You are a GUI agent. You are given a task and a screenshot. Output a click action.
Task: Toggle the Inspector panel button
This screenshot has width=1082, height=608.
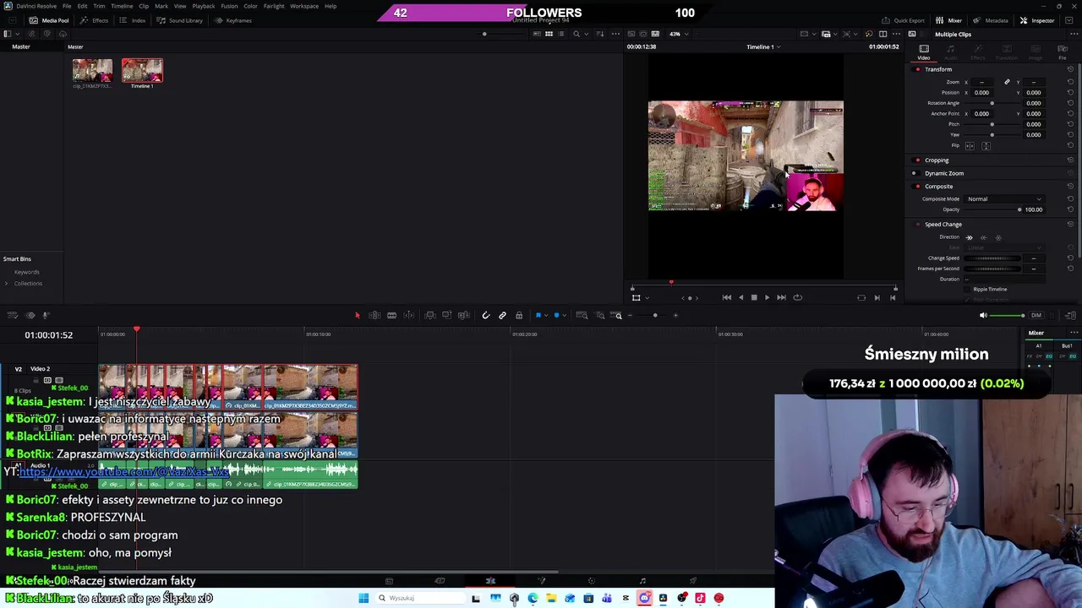click(1037, 20)
